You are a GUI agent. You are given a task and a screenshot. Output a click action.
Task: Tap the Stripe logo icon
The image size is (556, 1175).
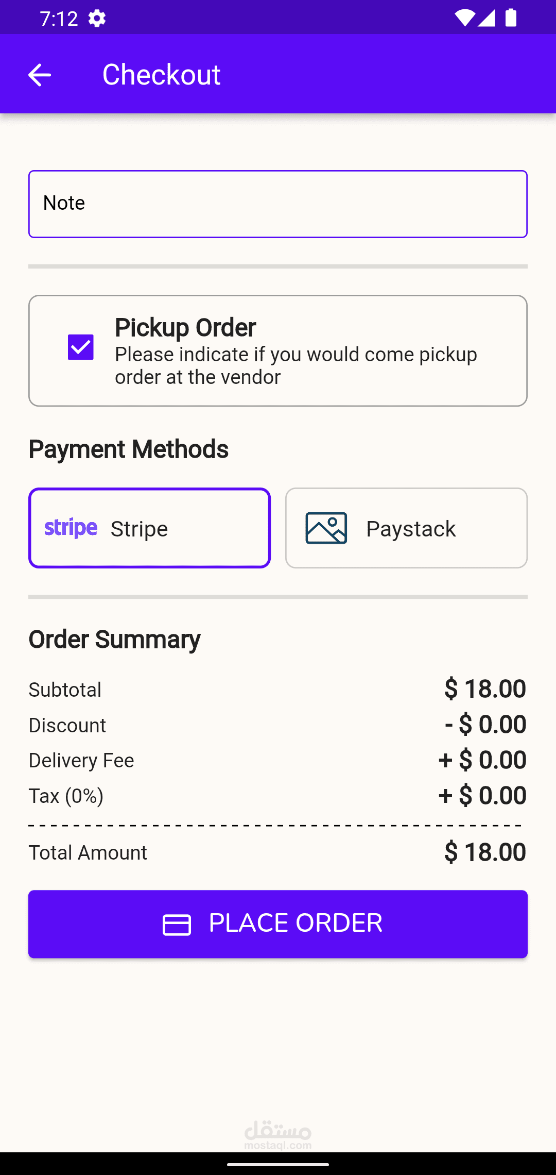71,528
